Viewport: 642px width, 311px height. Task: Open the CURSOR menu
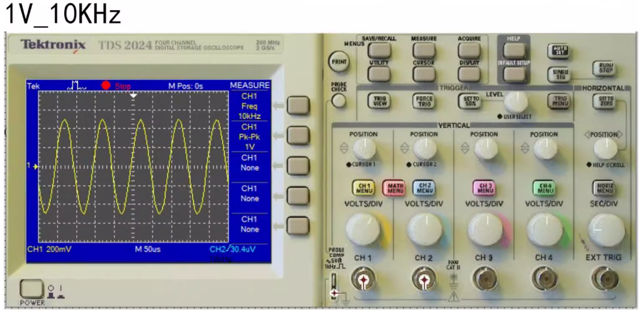[x=424, y=74]
